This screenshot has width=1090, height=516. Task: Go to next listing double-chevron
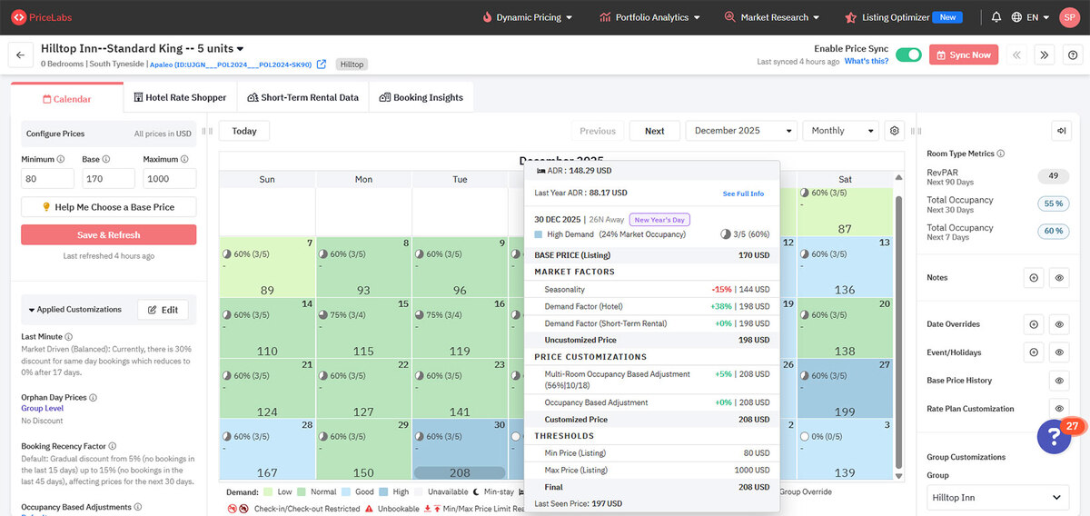[x=1045, y=55]
